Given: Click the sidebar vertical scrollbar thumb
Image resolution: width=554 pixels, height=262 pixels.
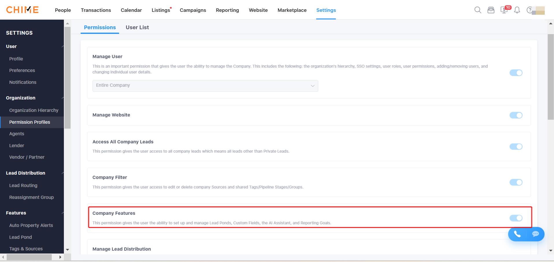Looking at the screenshot, I should click(x=67, y=78).
